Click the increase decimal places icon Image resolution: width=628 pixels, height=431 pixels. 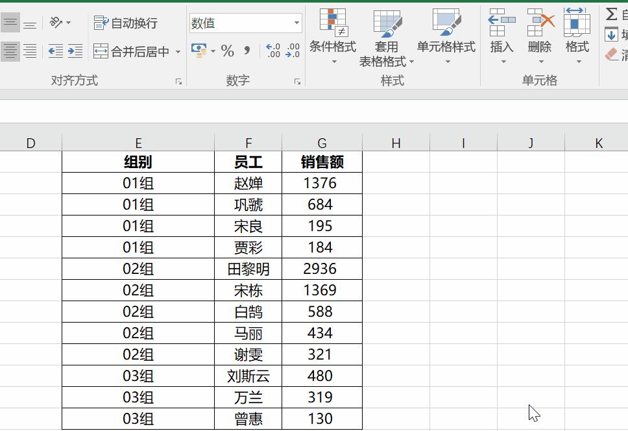pos(273,49)
